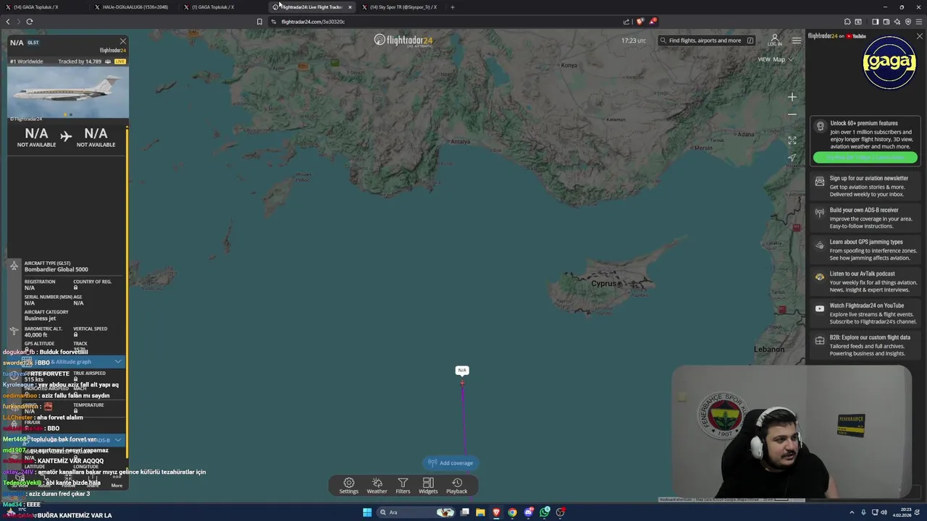The height and width of the screenshot is (521, 927).
Task: Open Build your own ADS-B receiver
Action: point(865,218)
